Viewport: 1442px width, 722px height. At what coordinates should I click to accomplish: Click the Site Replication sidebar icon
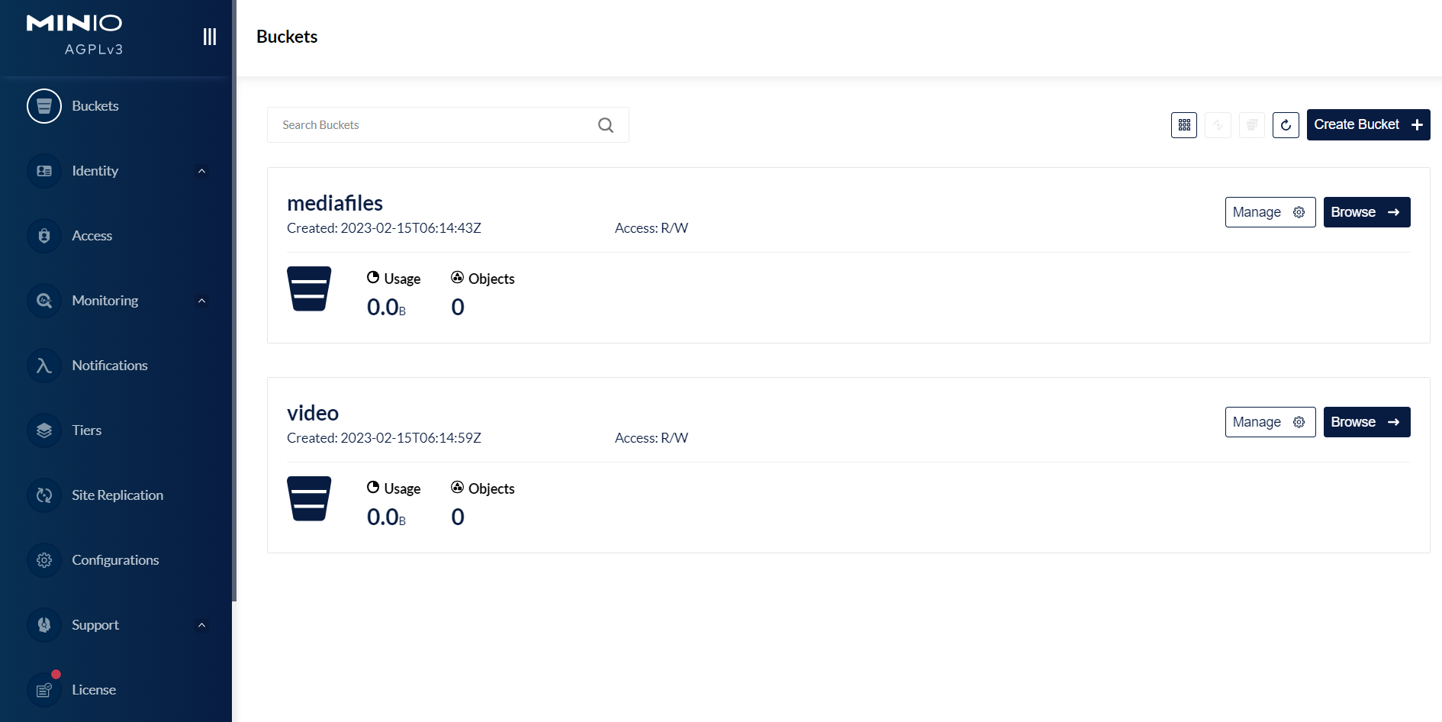tap(44, 495)
